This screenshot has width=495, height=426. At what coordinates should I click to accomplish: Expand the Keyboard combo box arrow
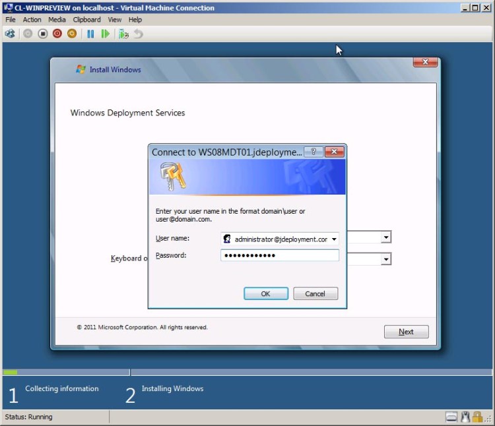click(x=386, y=259)
